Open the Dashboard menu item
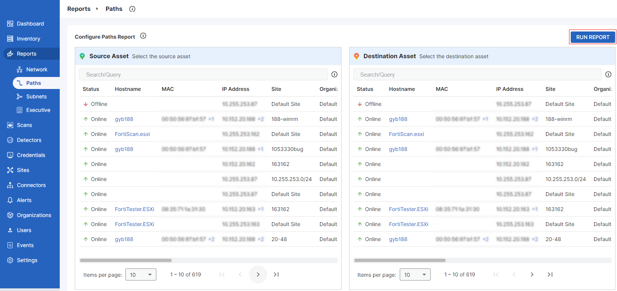 pos(30,24)
